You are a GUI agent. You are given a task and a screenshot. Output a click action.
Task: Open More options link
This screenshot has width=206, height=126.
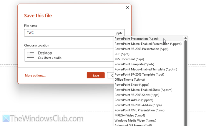35,76
